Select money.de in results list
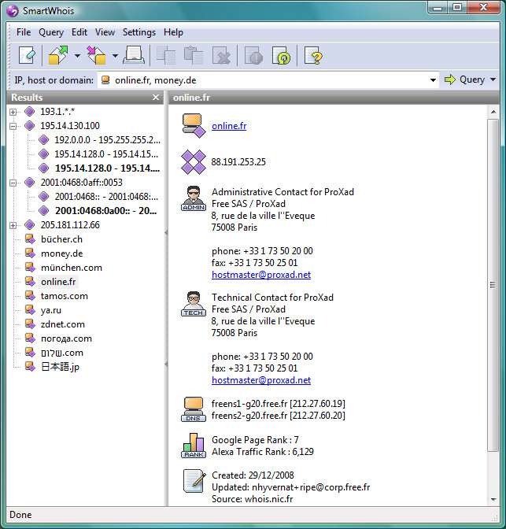506x529 pixels. [x=61, y=253]
